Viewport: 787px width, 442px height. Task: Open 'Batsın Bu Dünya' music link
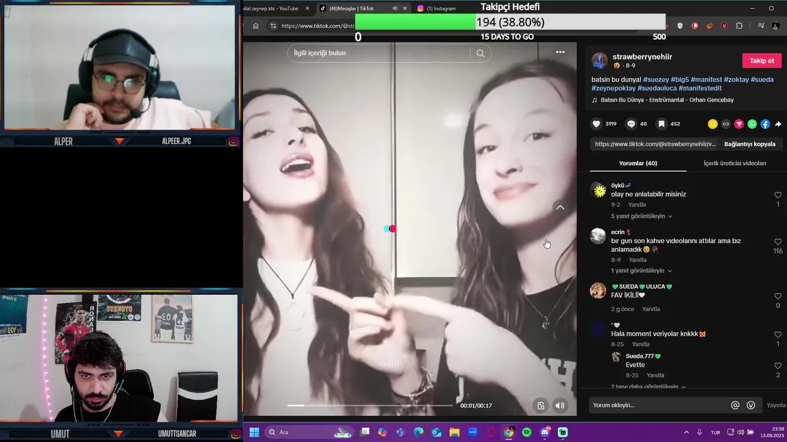[x=666, y=100]
